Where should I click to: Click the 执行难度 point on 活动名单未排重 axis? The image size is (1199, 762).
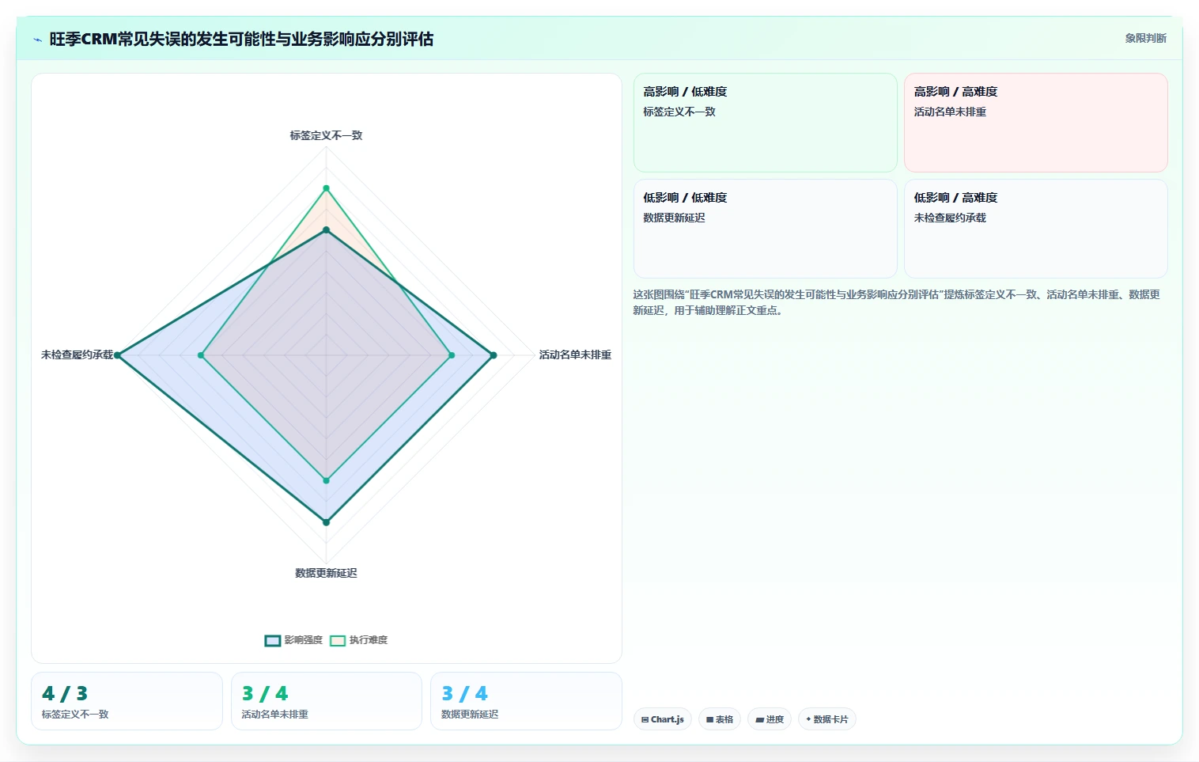pyautogui.click(x=452, y=355)
